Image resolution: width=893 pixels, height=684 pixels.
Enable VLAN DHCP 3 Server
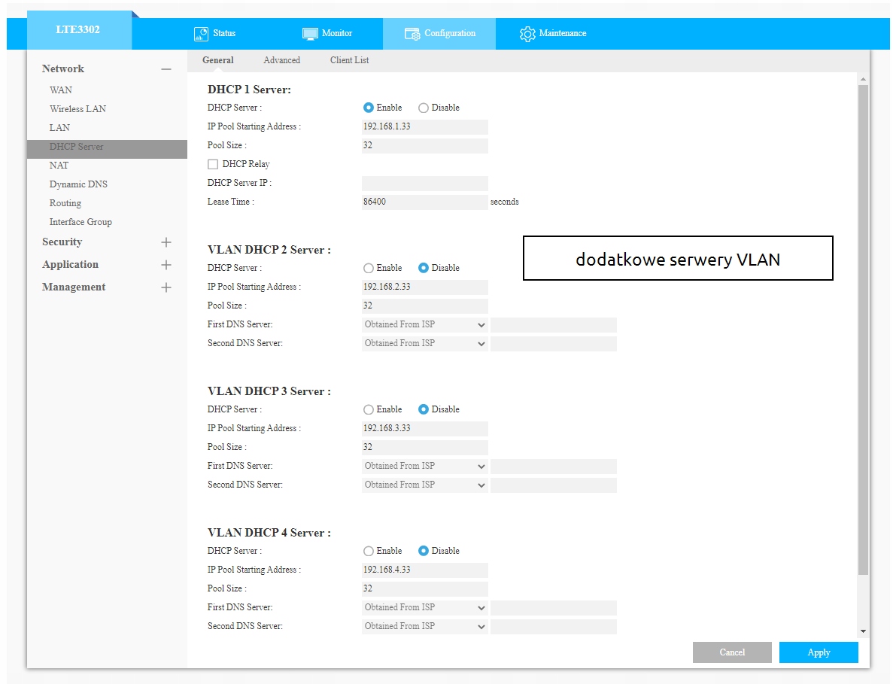pyautogui.click(x=369, y=409)
